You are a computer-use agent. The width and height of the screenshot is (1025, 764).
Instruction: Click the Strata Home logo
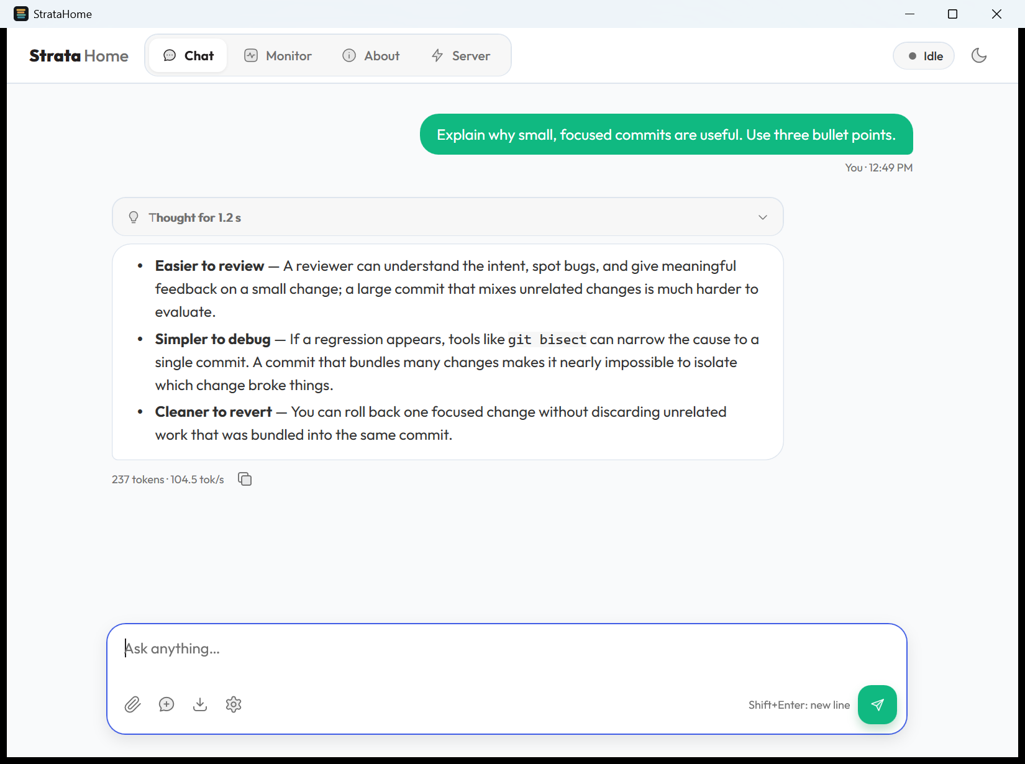click(79, 56)
